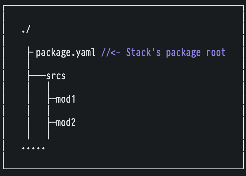Click the long branch connector before srcs
The width and height of the screenshot is (246, 176).
tap(37, 76)
